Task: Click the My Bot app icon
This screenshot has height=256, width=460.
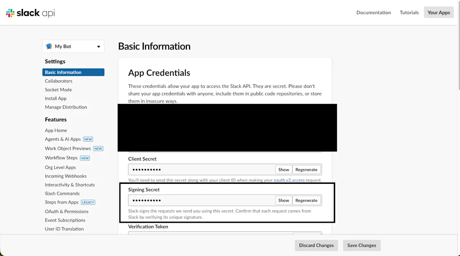Action: [x=49, y=46]
